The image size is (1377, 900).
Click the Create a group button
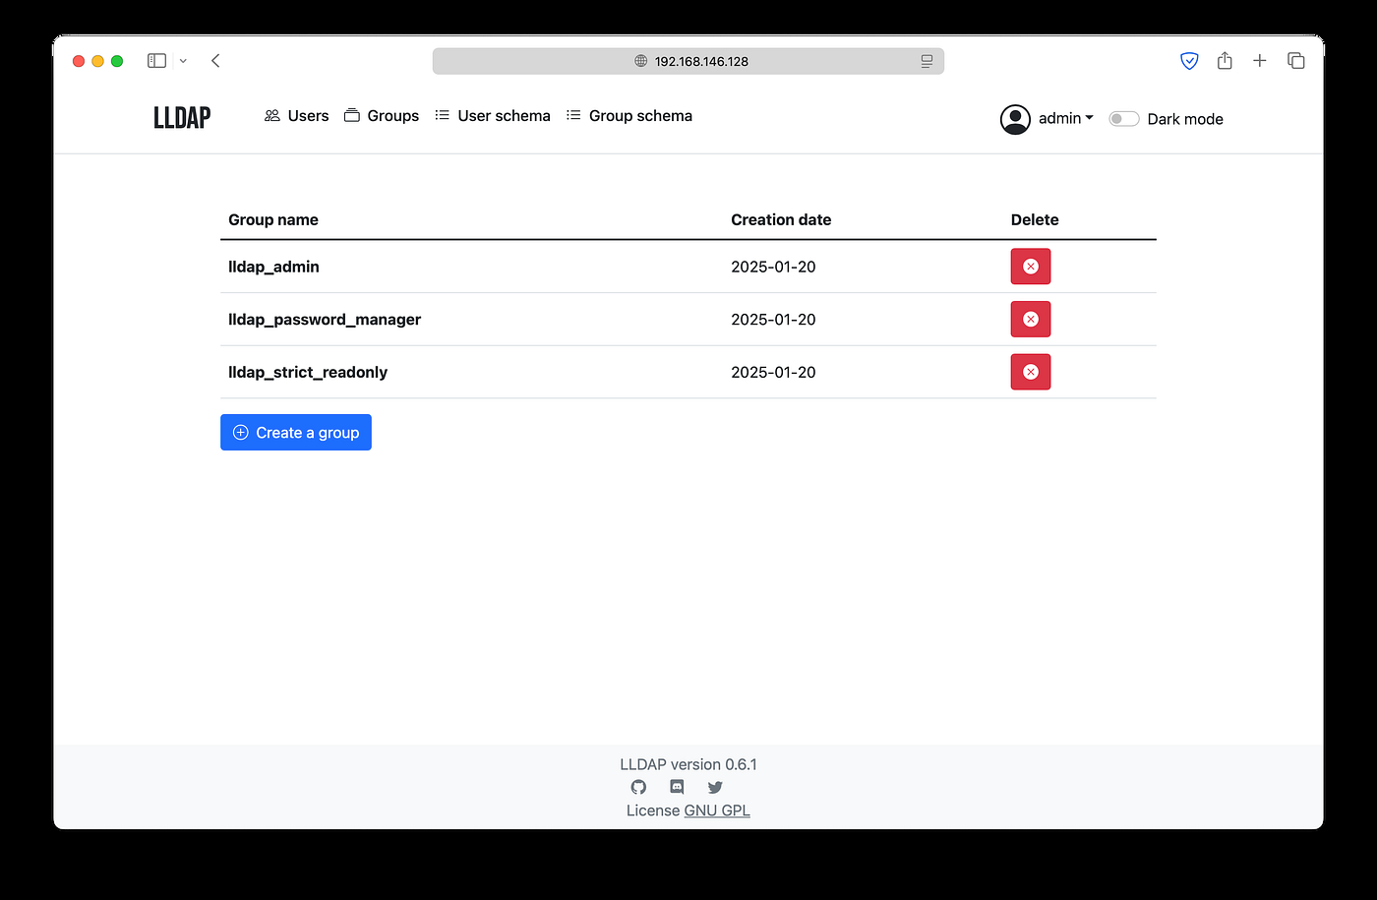(x=296, y=433)
